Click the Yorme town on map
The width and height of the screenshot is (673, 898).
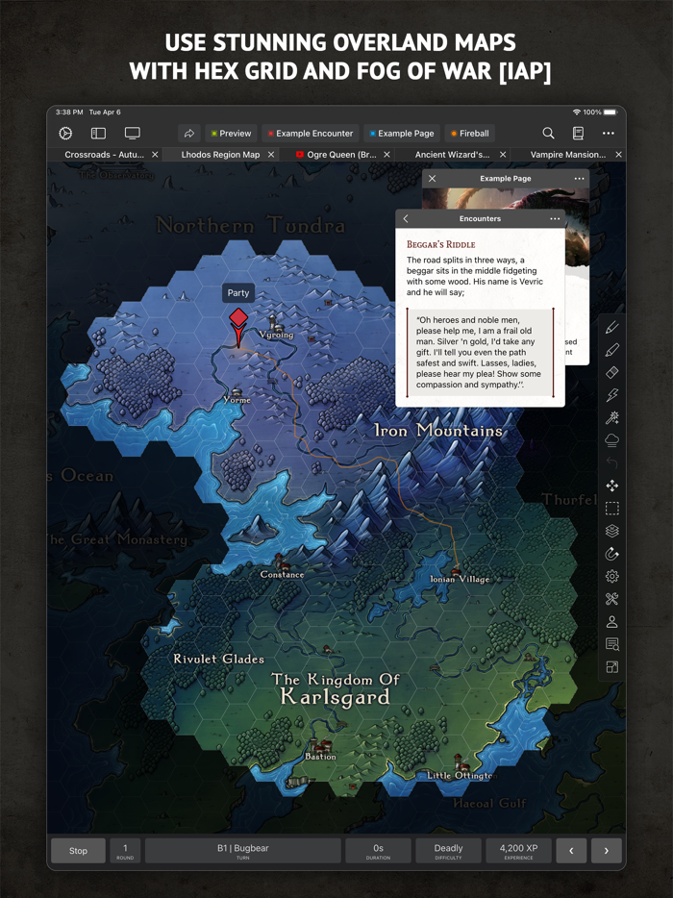(x=237, y=396)
